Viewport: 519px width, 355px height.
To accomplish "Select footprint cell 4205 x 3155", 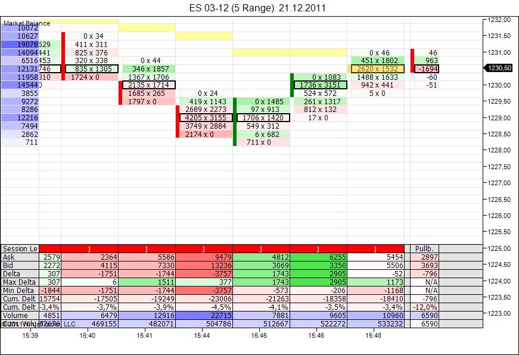I will tap(206, 118).
